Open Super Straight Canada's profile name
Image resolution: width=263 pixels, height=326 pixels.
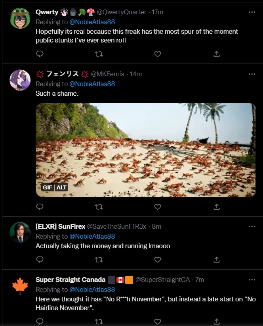pyautogui.click(x=71, y=280)
